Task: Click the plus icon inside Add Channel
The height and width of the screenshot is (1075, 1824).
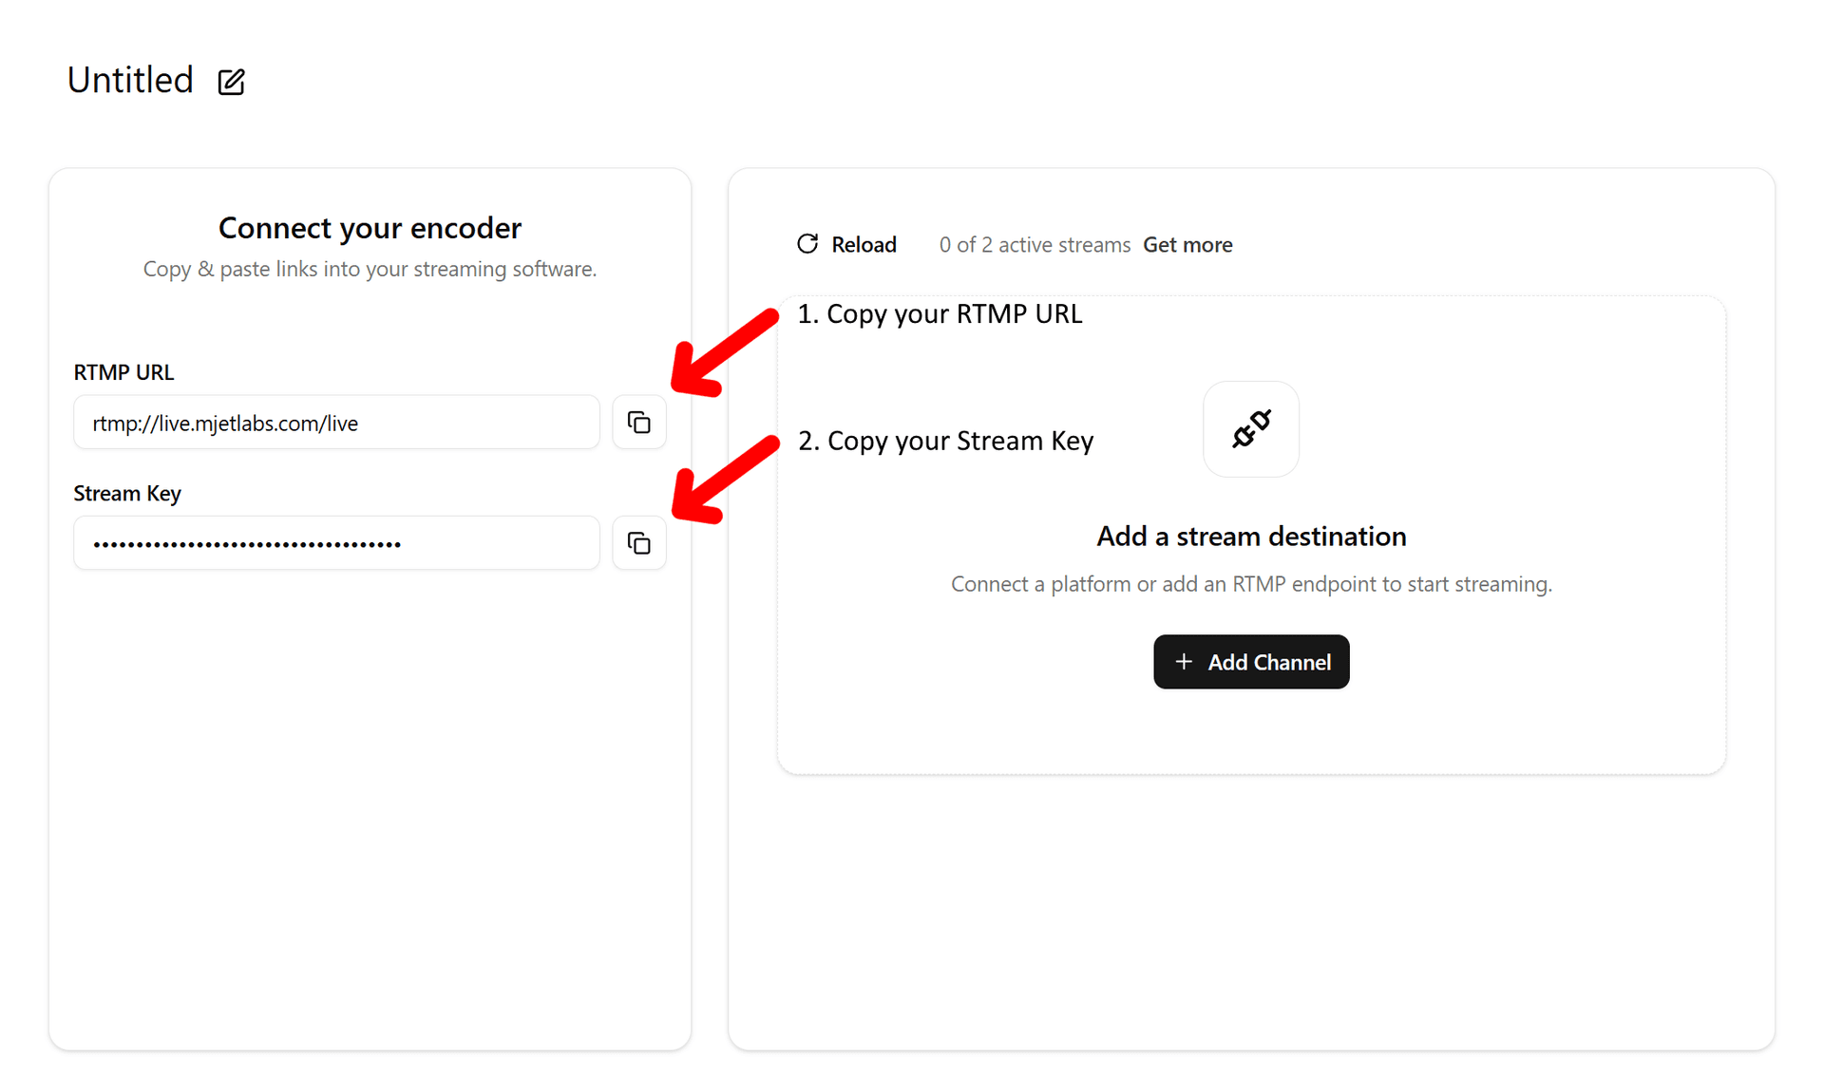Action: (1184, 662)
